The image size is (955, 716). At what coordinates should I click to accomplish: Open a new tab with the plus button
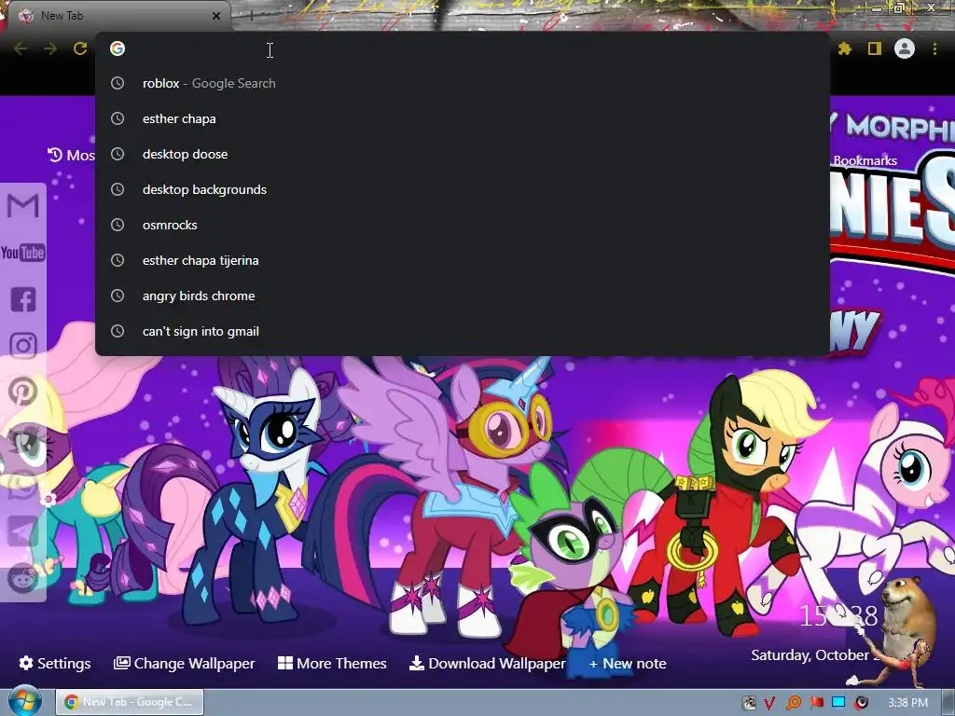click(x=251, y=16)
